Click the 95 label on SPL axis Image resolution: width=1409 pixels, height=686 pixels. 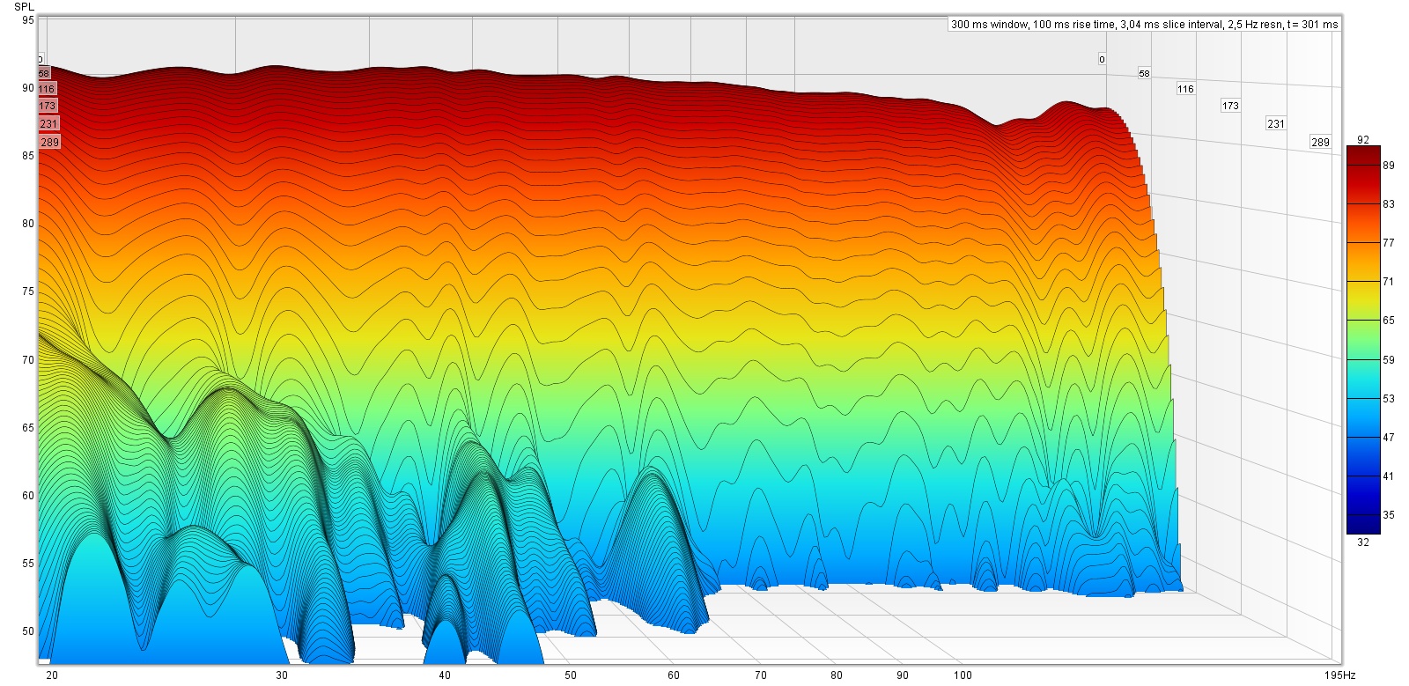pos(28,20)
